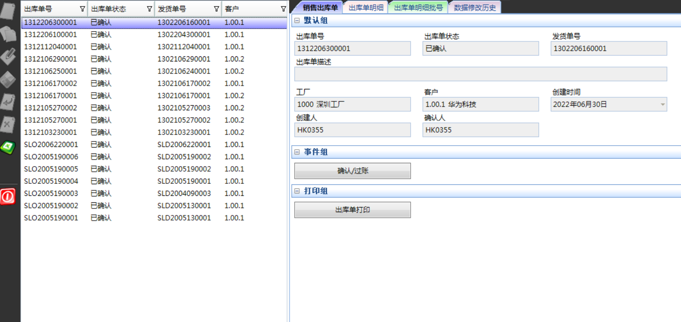Select row 1312206300001 in list

tap(154, 22)
